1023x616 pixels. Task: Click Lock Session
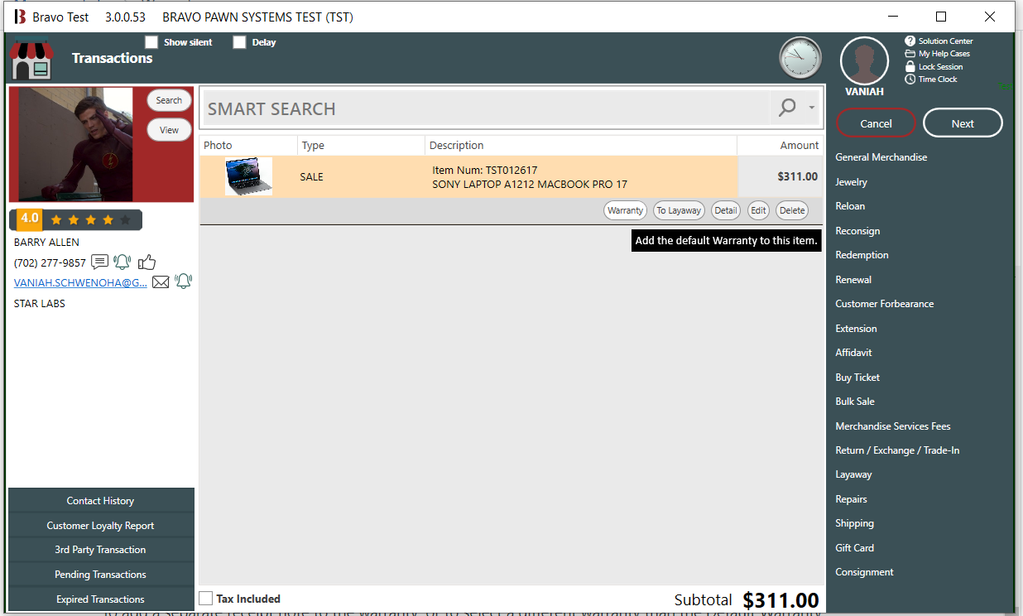(x=934, y=67)
